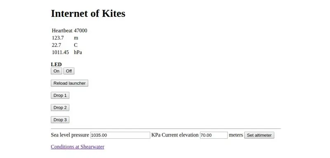Select the meters label beside the elevation field

236,135
